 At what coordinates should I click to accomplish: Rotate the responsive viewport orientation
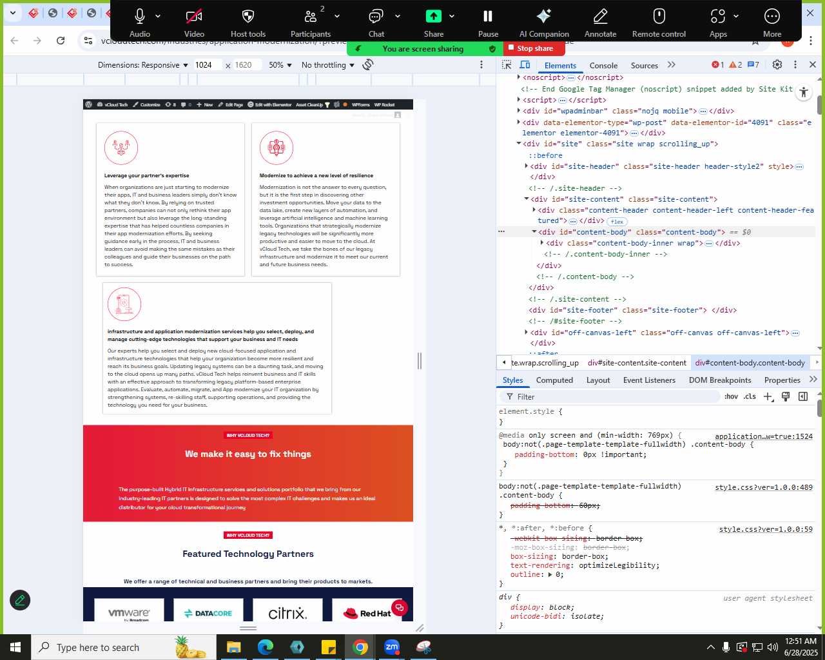click(x=368, y=64)
